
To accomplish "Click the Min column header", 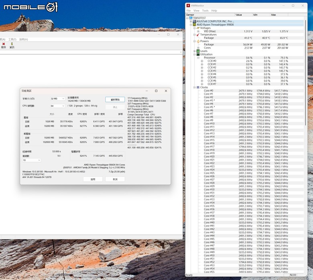I will [261, 15].
